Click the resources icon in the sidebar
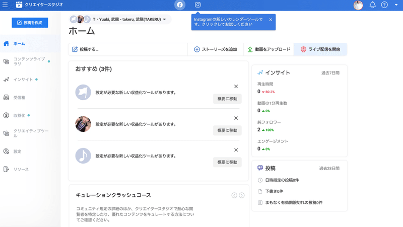403x227 pixels. (x=6, y=169)
